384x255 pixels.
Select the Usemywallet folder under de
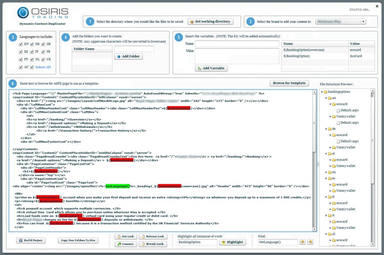click(x=346, y=147)
